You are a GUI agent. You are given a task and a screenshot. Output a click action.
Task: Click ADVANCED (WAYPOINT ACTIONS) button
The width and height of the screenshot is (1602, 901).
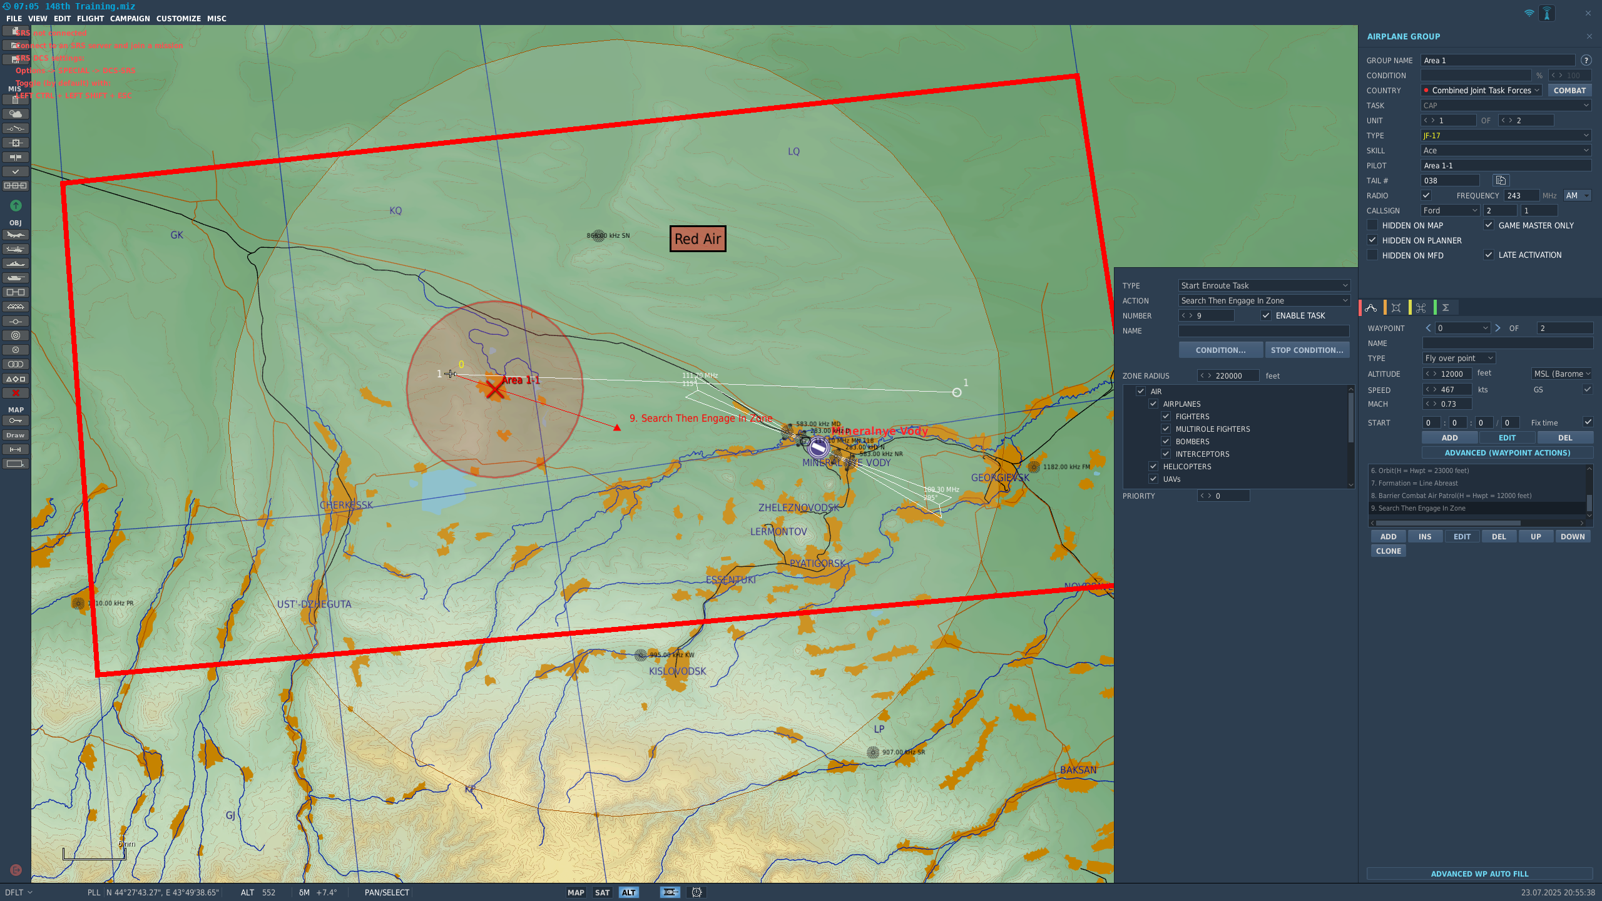pyautogui.click(x=1507, y=453)
